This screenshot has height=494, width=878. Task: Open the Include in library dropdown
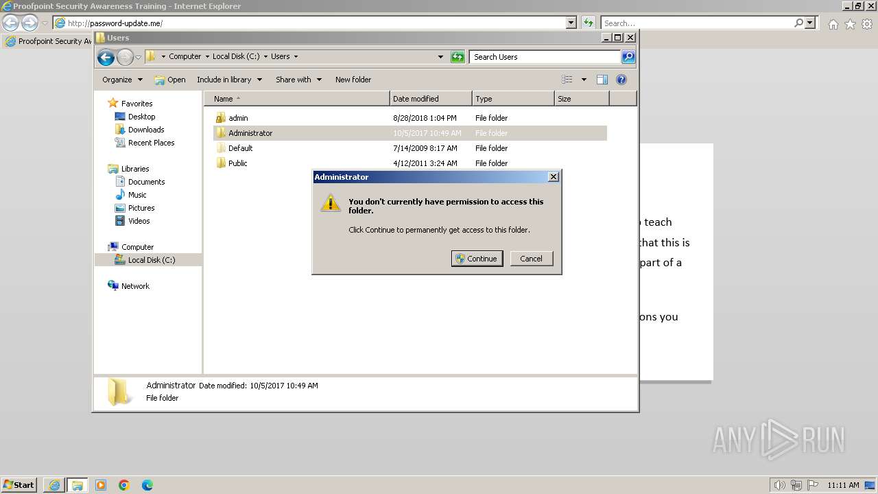point(229,80)
